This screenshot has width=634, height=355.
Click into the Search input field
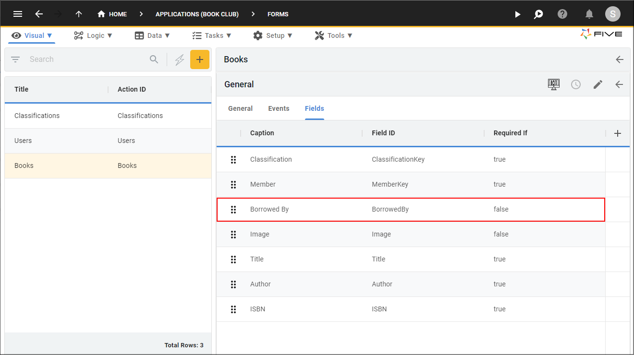click(86, 59)
